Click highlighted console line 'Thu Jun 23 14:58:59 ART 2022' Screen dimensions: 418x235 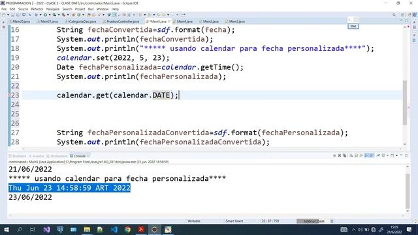(x=69, y=188)
